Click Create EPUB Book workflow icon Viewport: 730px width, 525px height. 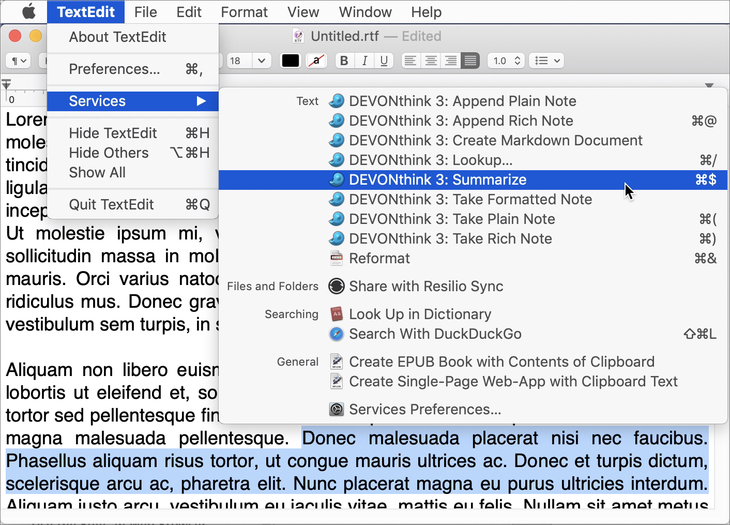[x=337, y=362]
